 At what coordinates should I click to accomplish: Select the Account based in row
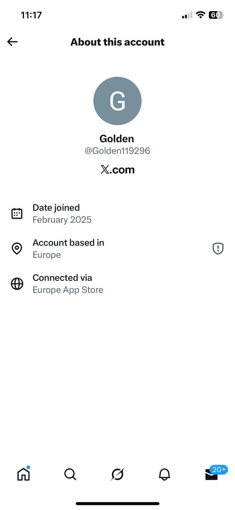click(117, 249)
